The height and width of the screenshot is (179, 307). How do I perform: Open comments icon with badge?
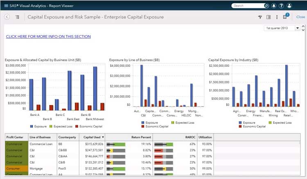285,17
